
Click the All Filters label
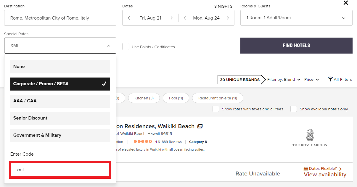[x=343, y=79]
